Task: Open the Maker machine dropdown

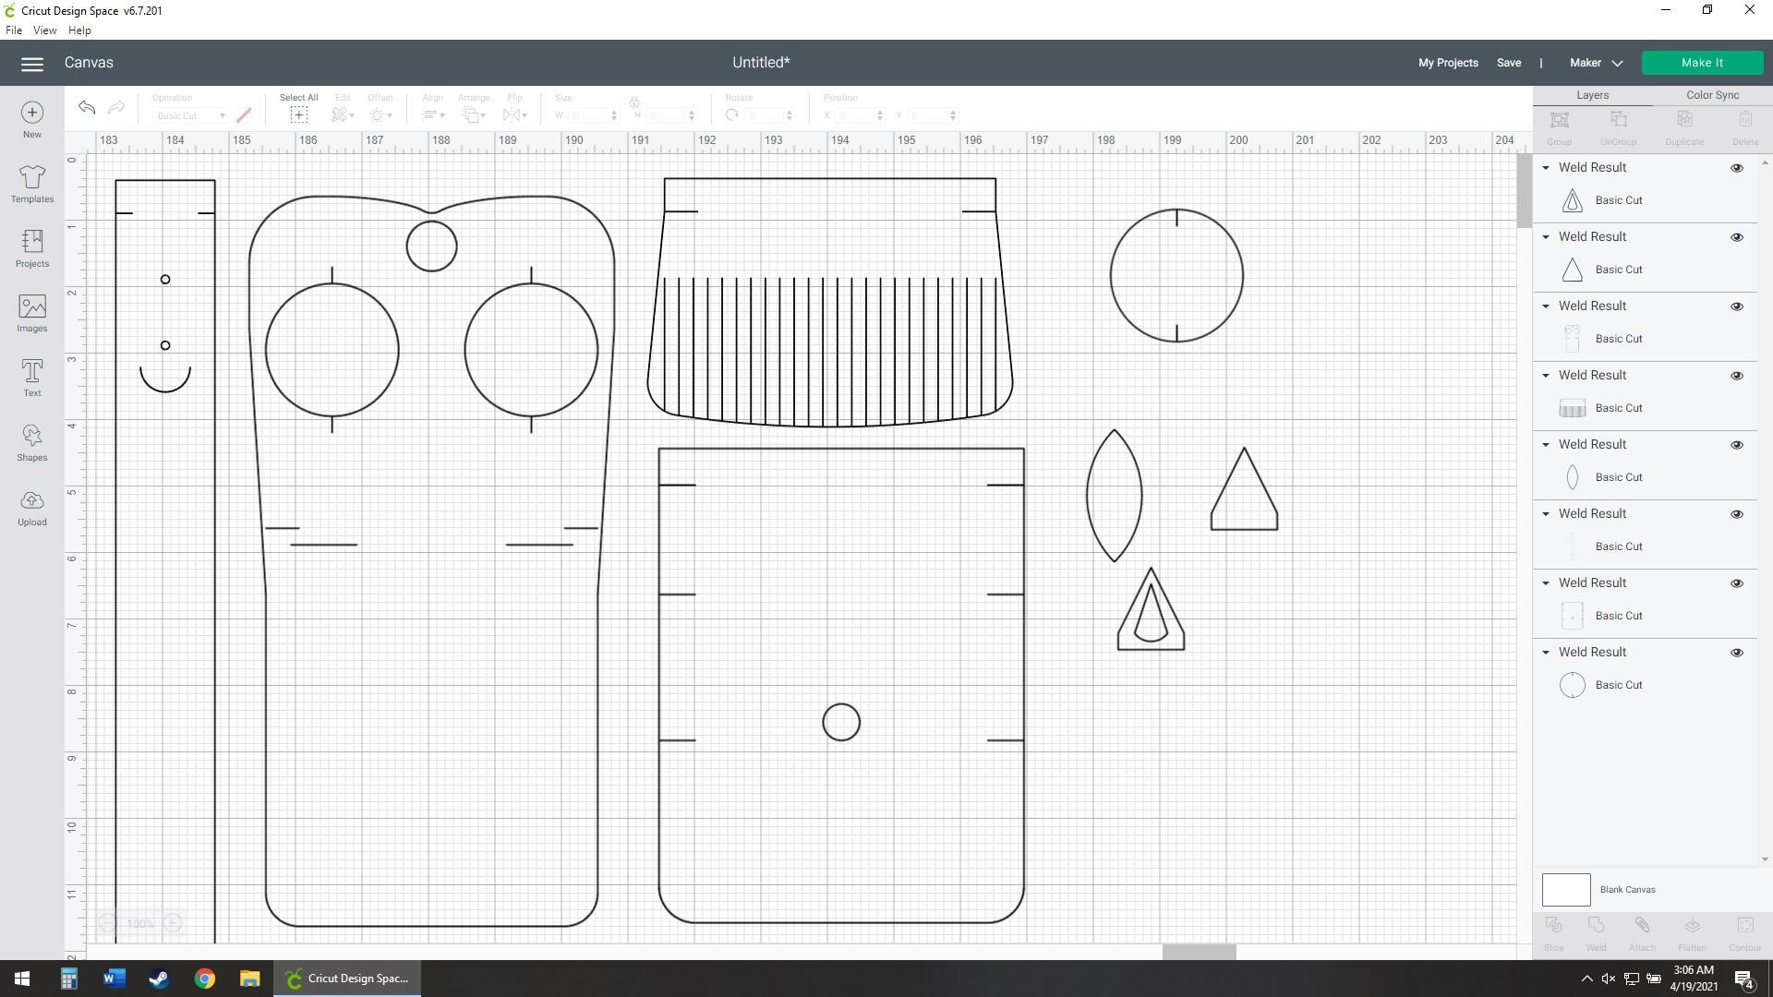Action: tap(1593, 63)
